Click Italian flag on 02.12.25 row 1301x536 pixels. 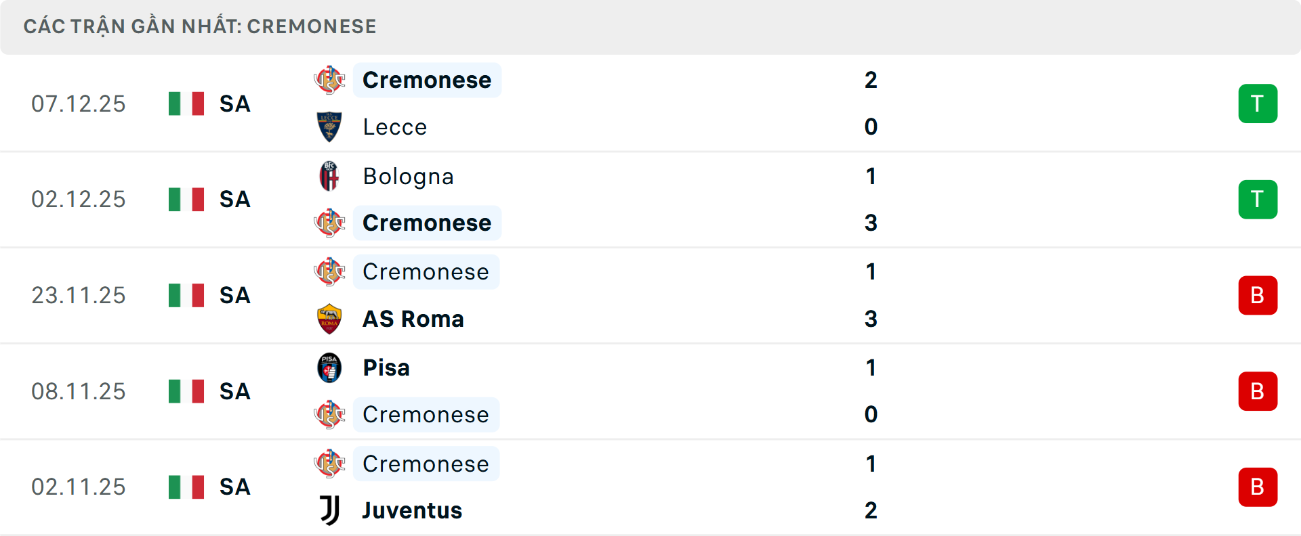point(186,200)
